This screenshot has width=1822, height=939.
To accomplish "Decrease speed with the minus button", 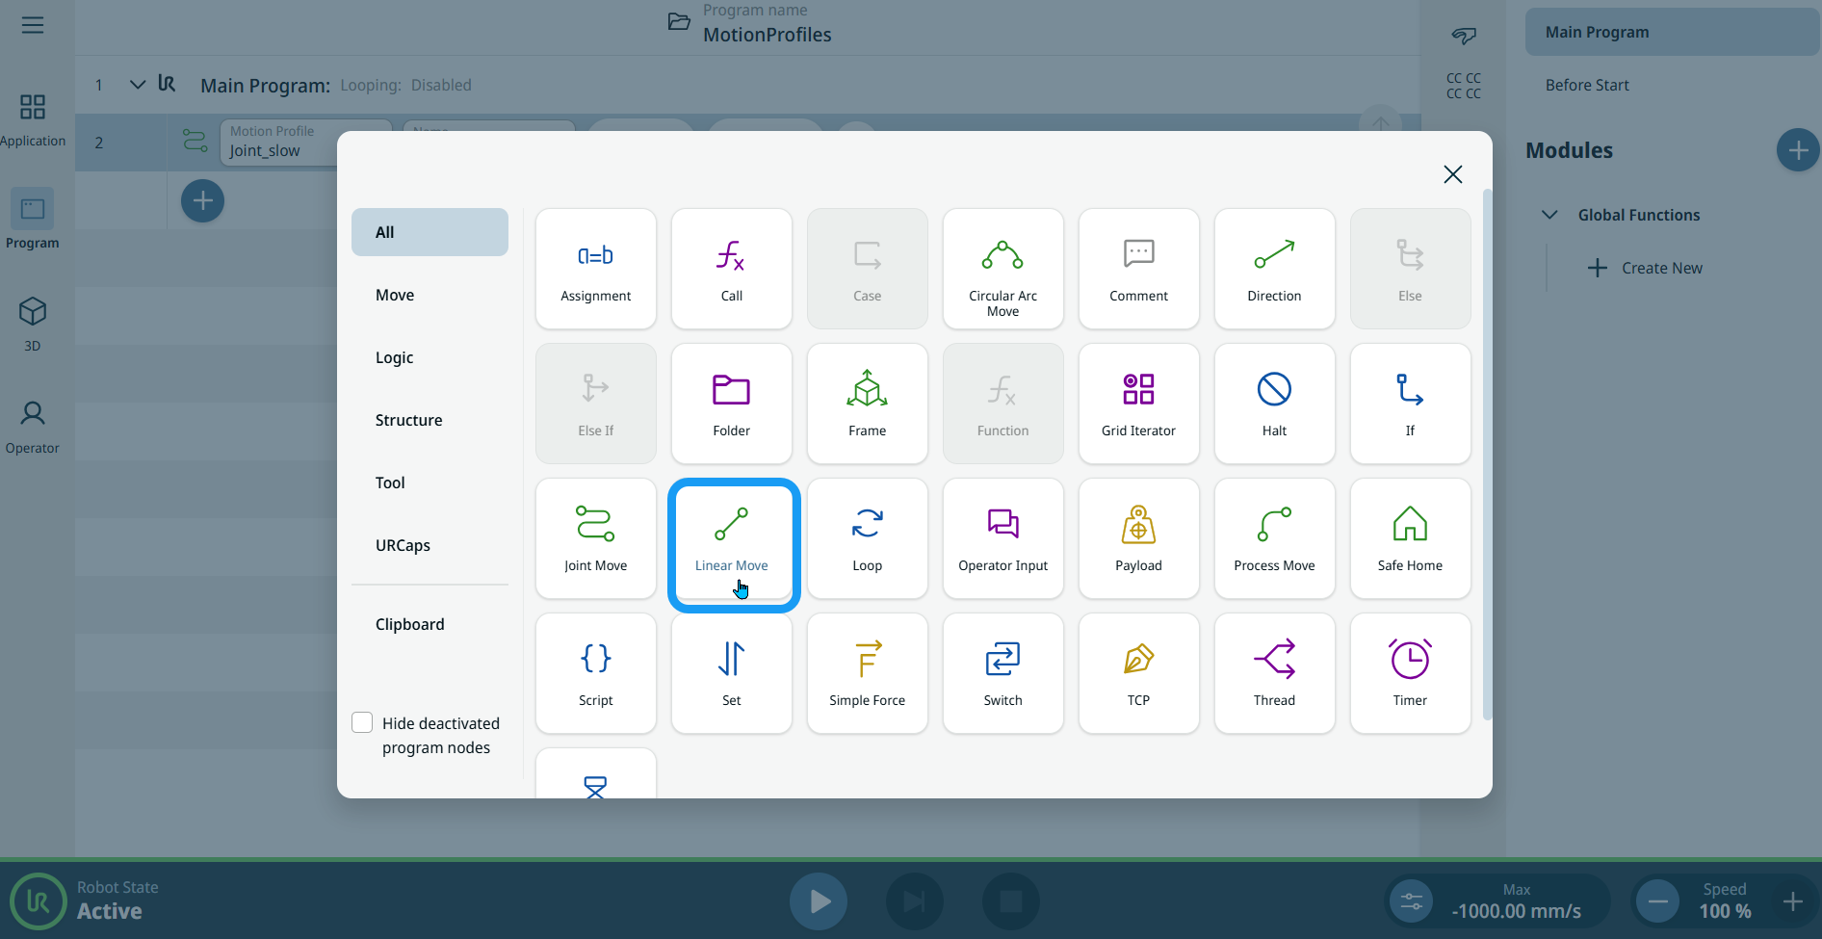I will click(x=1657, y=901).
